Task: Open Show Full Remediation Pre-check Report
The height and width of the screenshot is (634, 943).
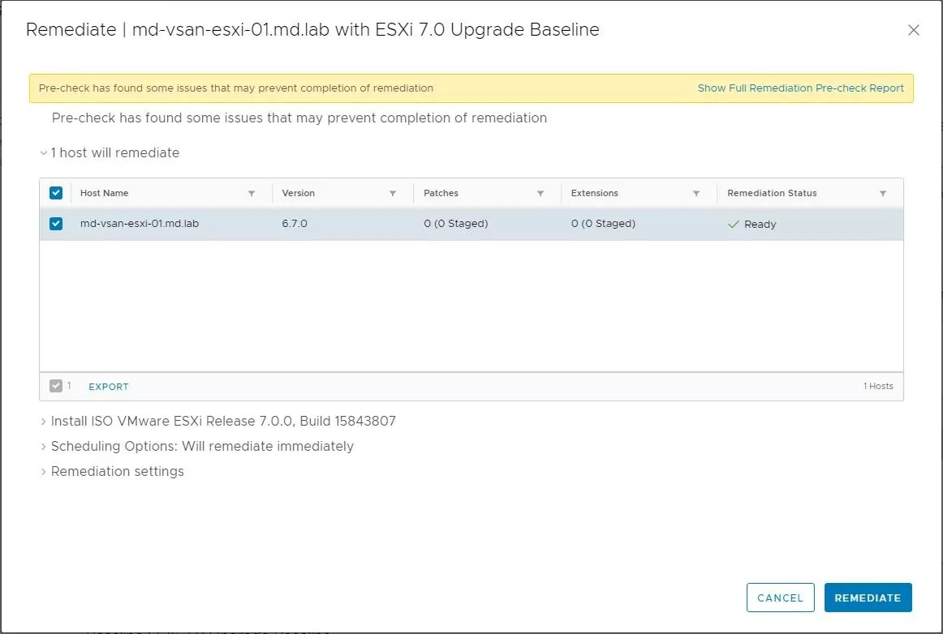Action: [800, 88]
